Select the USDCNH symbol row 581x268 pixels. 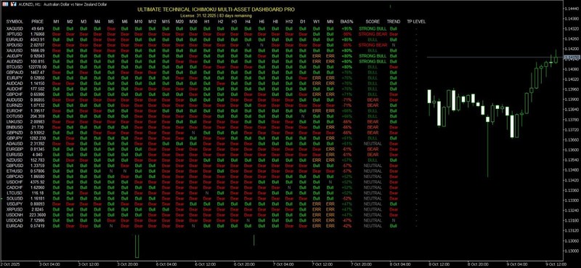[x=15, y=215]
